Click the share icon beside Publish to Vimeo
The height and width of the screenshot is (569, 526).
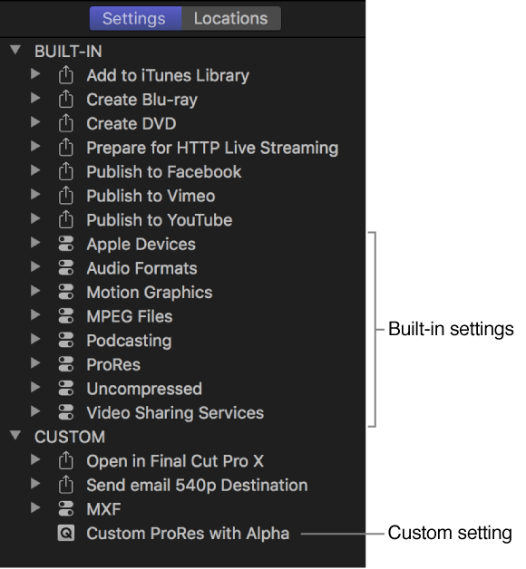[65, 195]
